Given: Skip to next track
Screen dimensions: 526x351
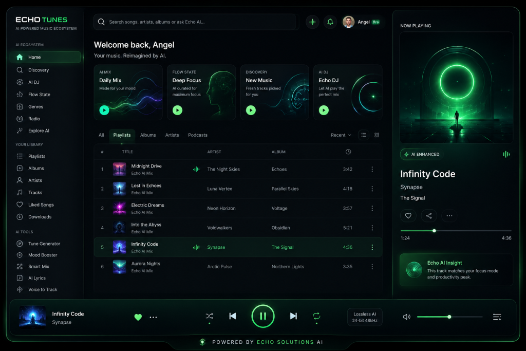Looking at the screenshot, I should (293, 316).
